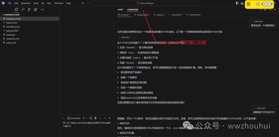Click the IME '简' simplified Chinese toggle
This screenshot has width=279, height=137.
pos(258,4)
